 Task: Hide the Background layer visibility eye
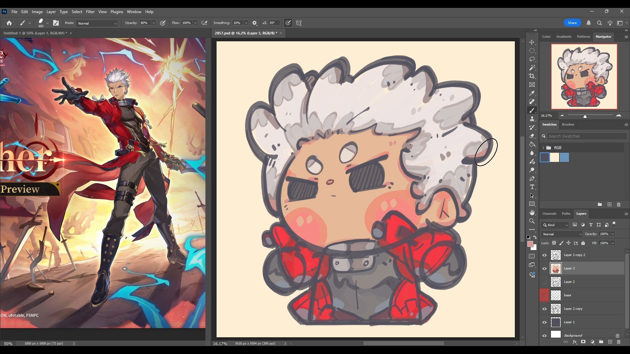tap(544, 335)
